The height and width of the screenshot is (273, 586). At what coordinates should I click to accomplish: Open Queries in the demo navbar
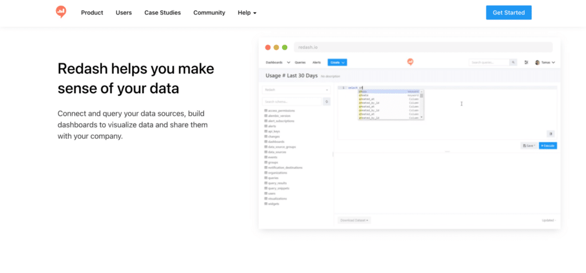pos(300,63)
